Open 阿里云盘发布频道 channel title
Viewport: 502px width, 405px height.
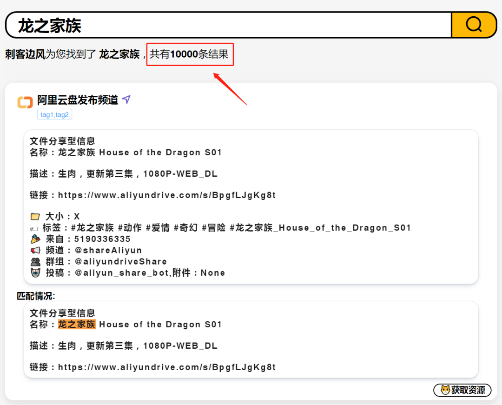(x=78, y=100)
